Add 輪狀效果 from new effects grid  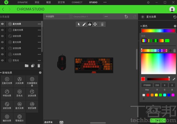tap(7, 118)
